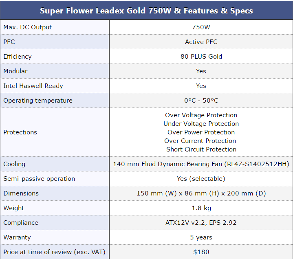The width and height of the screenshot is (293, 259).
Task: Click the fan model RL4Z-S1402512HH text
Action: (257, 164)
